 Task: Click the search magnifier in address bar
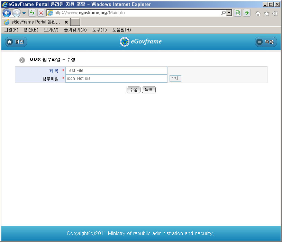[x=223, y=13]
